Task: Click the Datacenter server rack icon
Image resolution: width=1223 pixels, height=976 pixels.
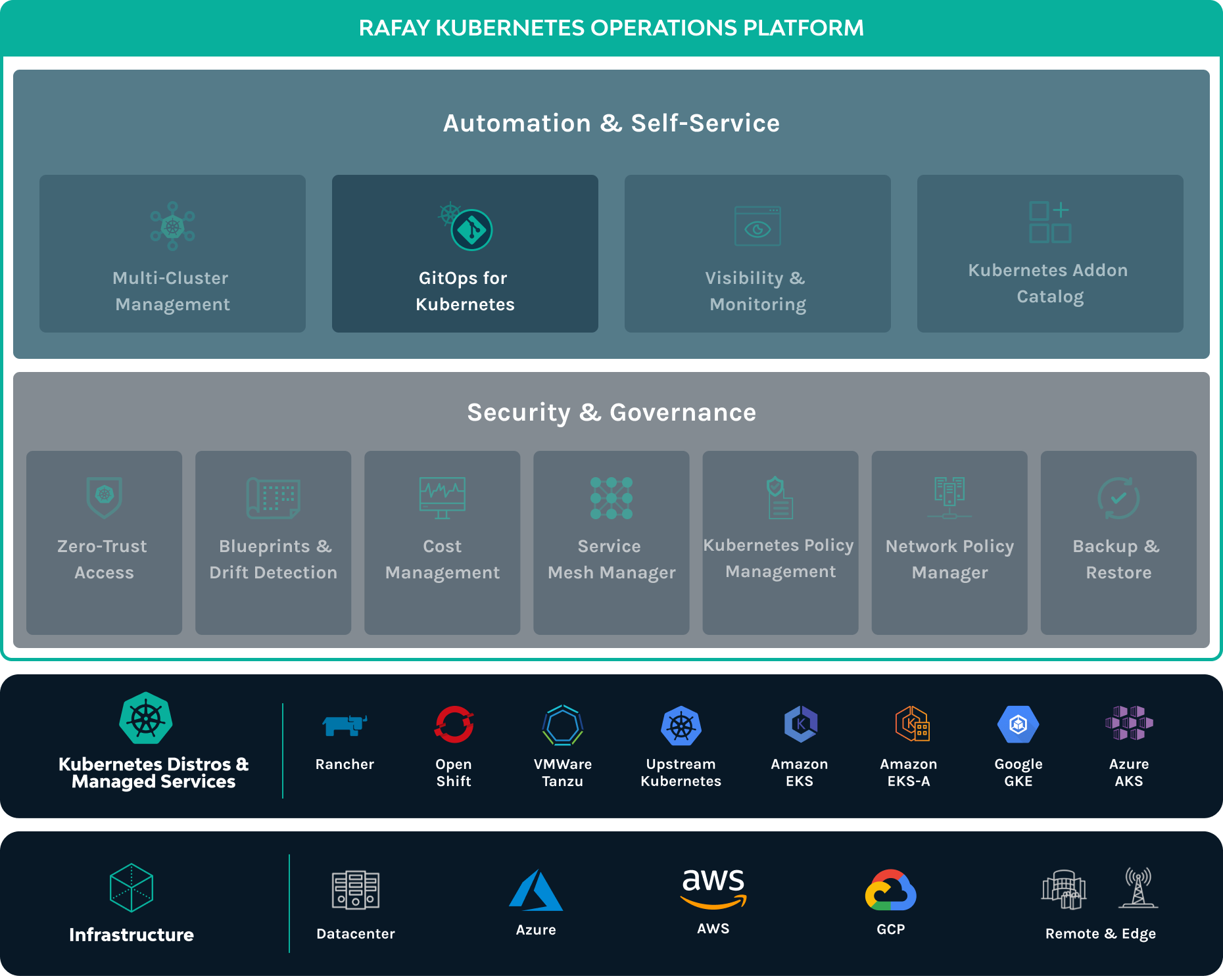Action: coord(356,890)
